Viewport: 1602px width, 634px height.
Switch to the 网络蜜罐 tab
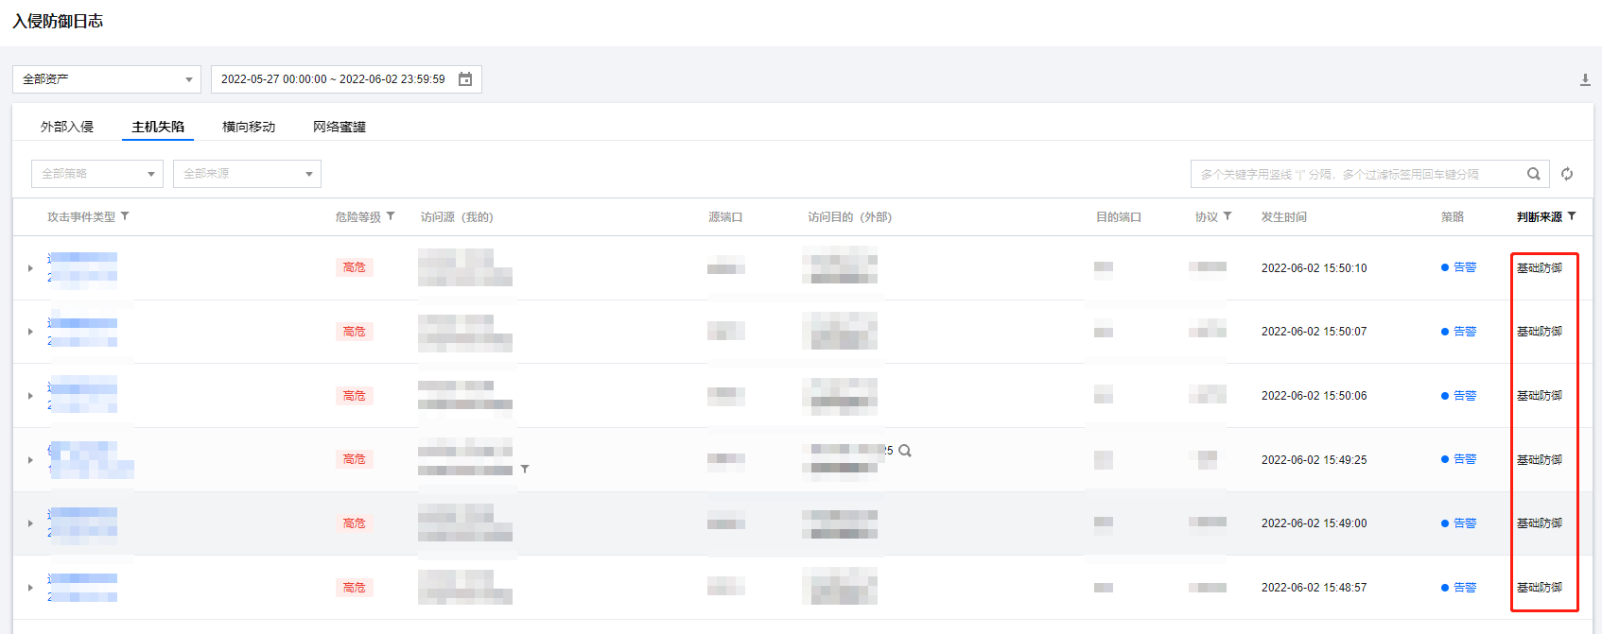pyautogui.click(x=340, y=127)
